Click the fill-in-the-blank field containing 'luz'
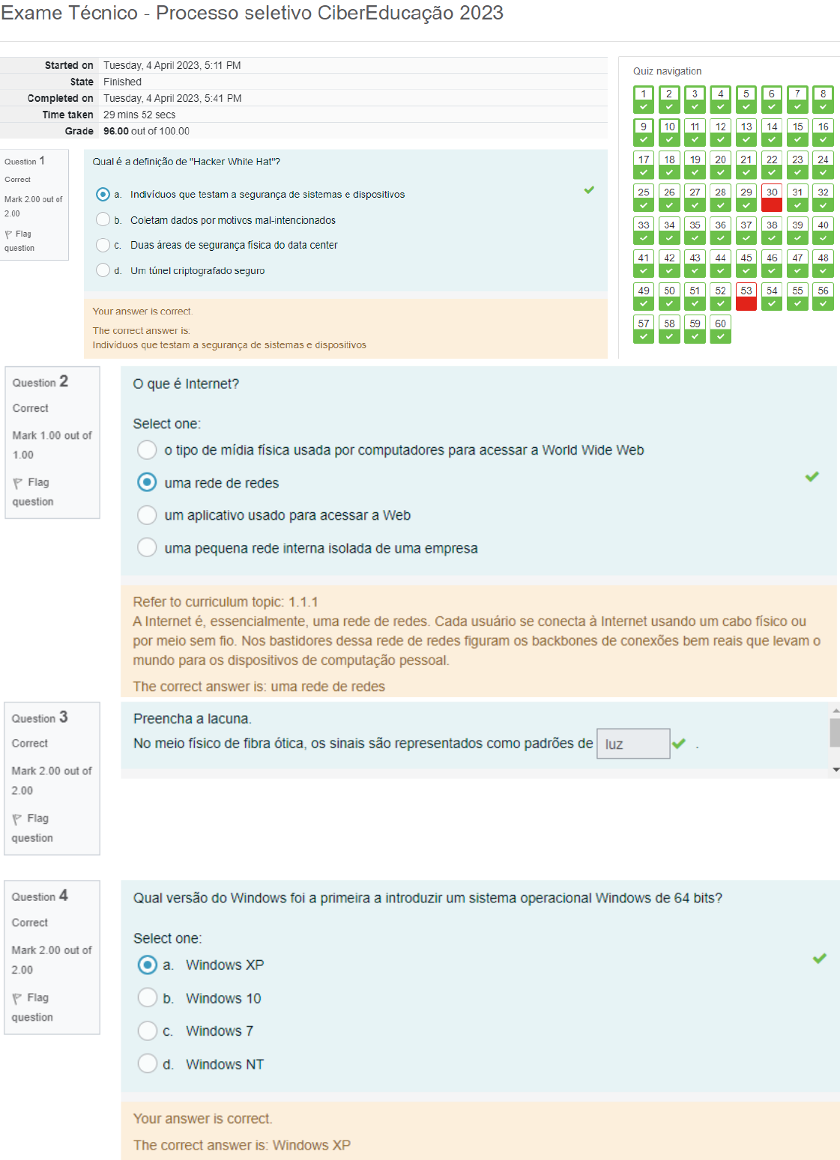The height and width of the screenshot is (1160, 840). (x=632, y=744)
